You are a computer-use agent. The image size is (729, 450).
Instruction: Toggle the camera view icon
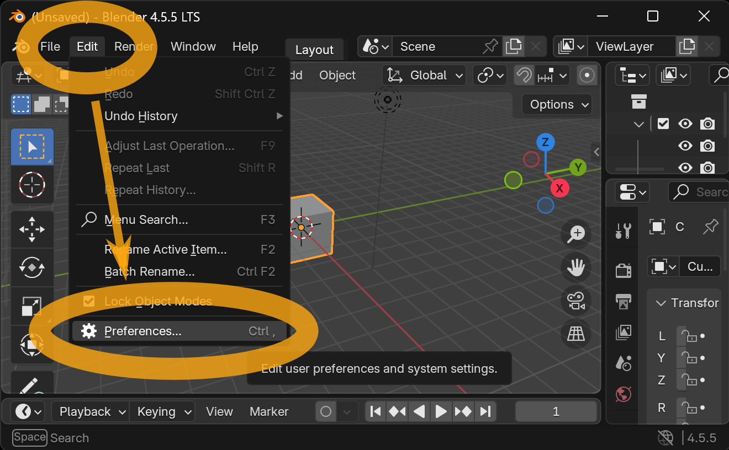[576, 301]
